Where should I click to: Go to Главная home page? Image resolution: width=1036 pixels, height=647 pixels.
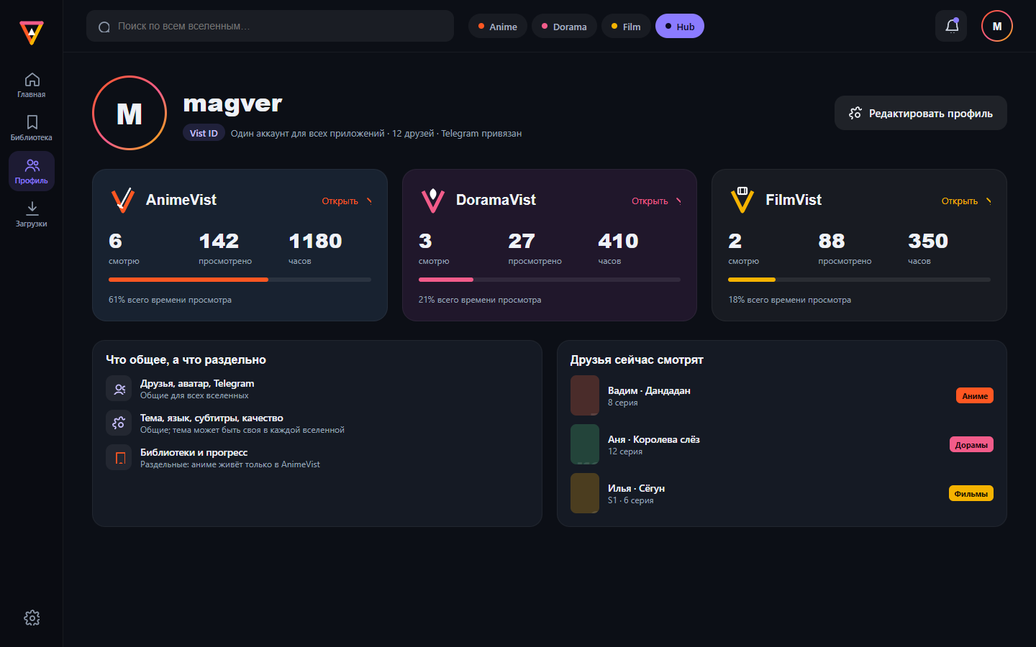tap(32, 85)
